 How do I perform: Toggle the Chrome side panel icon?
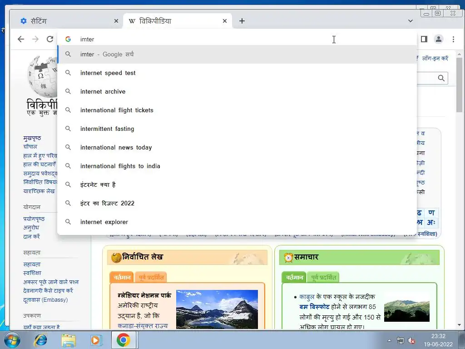[x=424, y=39]
